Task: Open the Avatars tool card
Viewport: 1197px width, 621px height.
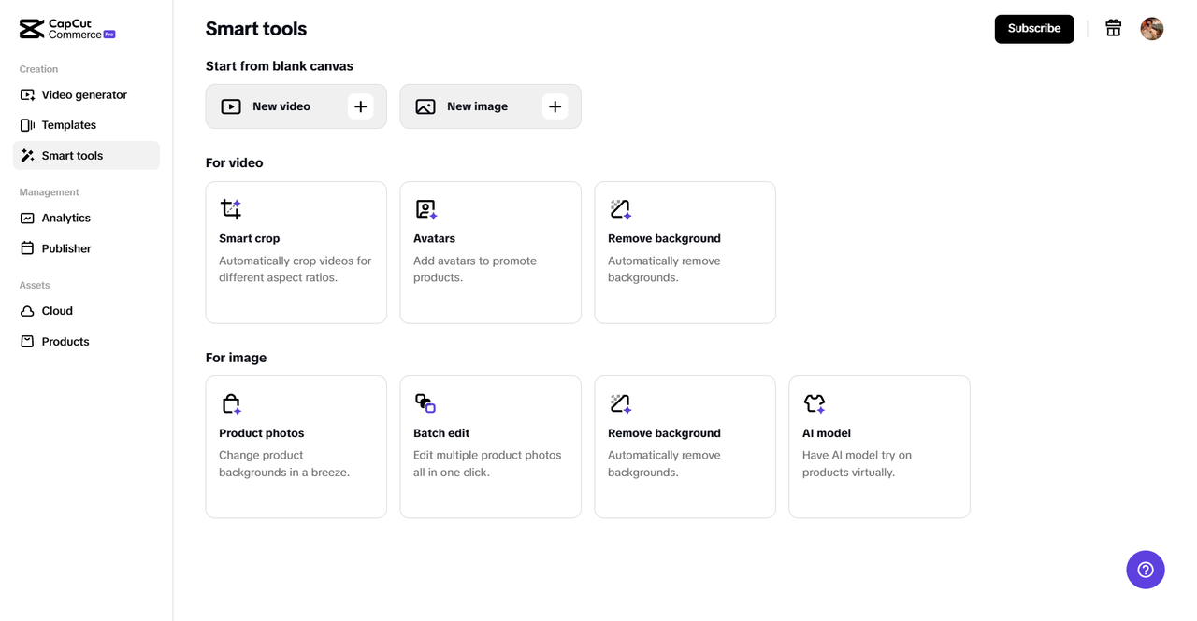Action: click(490, 252)
